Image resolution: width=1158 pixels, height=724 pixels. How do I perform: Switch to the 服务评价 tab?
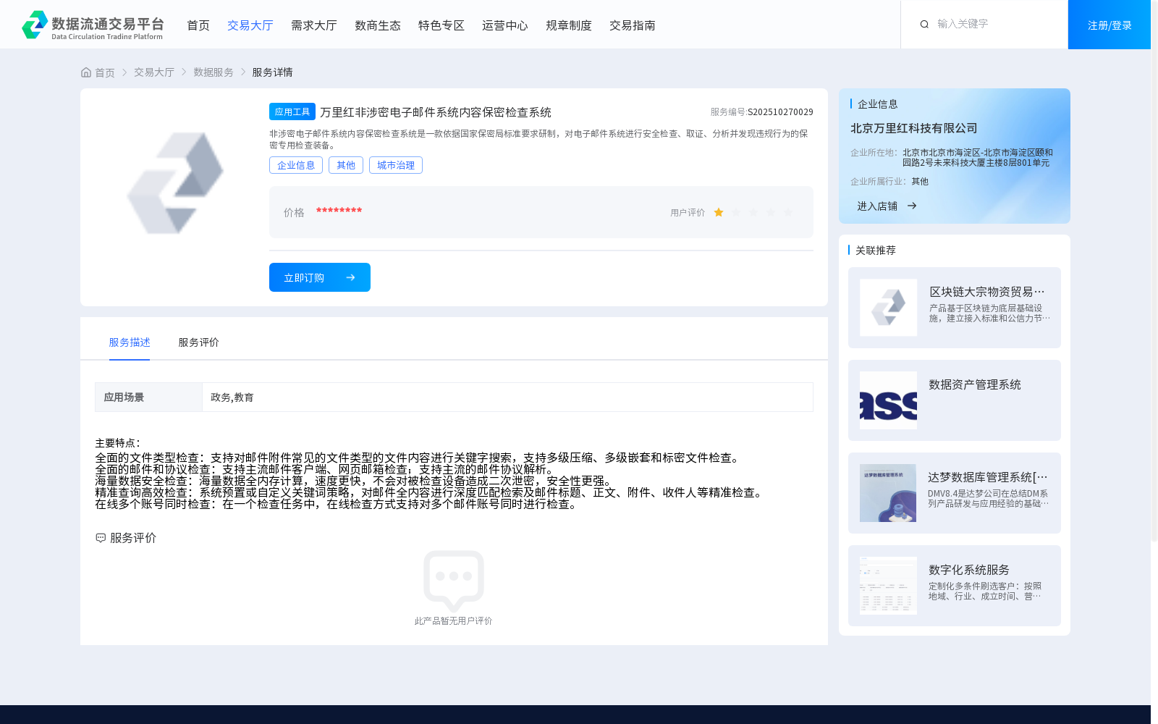click(198, 342)
